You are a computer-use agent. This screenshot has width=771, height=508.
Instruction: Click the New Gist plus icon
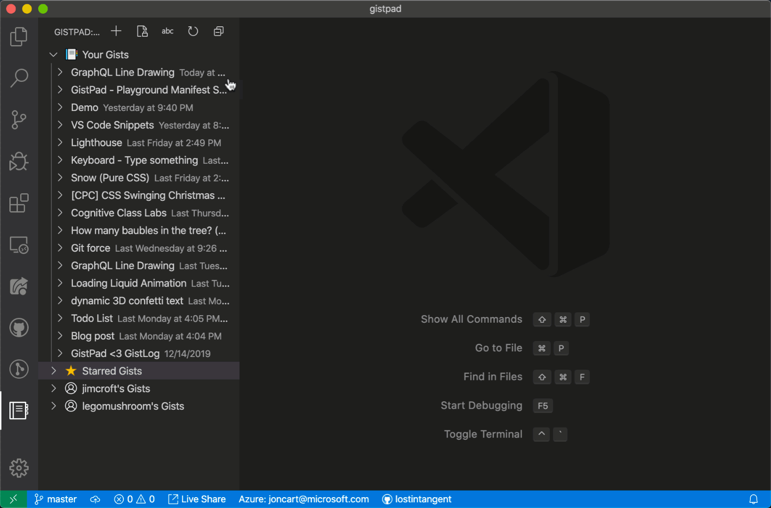tap(116, 32)
